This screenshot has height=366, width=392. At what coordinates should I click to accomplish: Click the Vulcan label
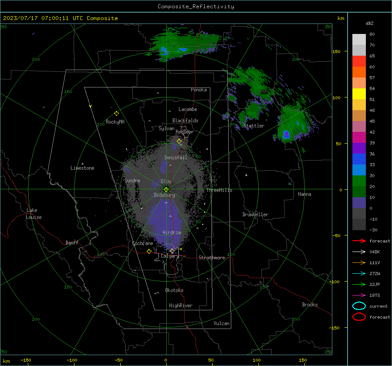pos(221,323)
